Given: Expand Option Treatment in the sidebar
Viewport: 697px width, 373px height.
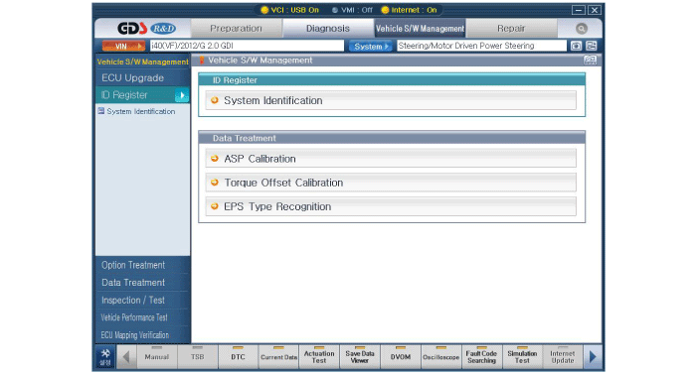Looking at the screenshot, I should pyautogui.click(x=142, y=265).
